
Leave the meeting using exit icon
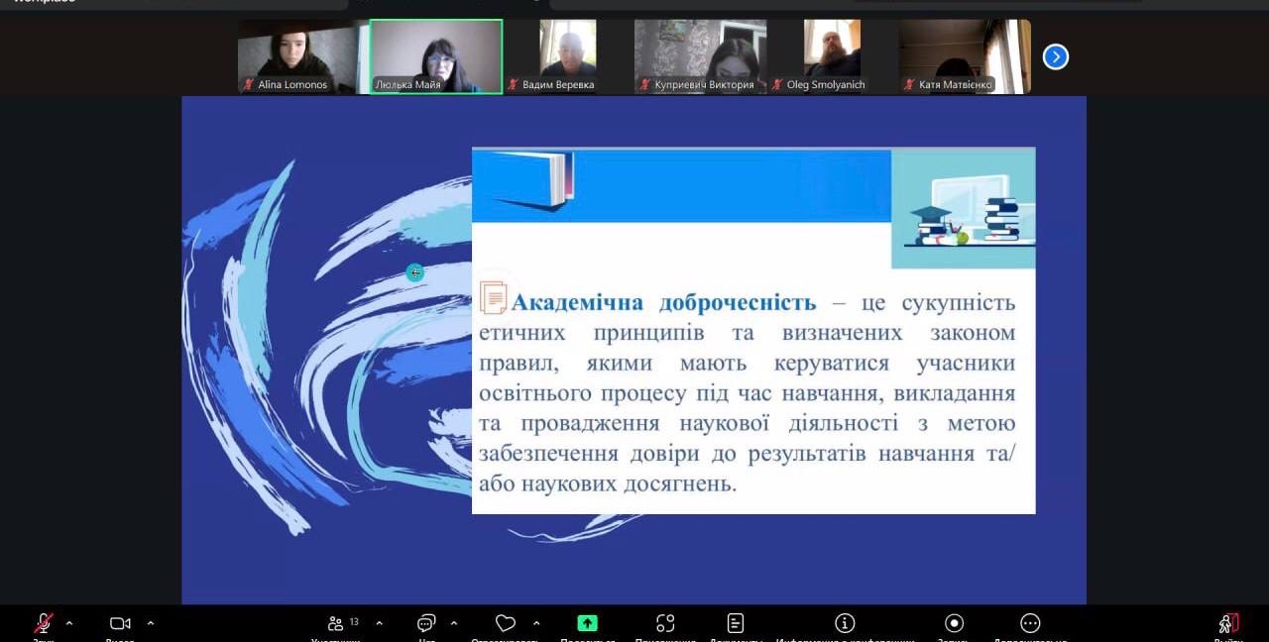(x=1228, y=623)
